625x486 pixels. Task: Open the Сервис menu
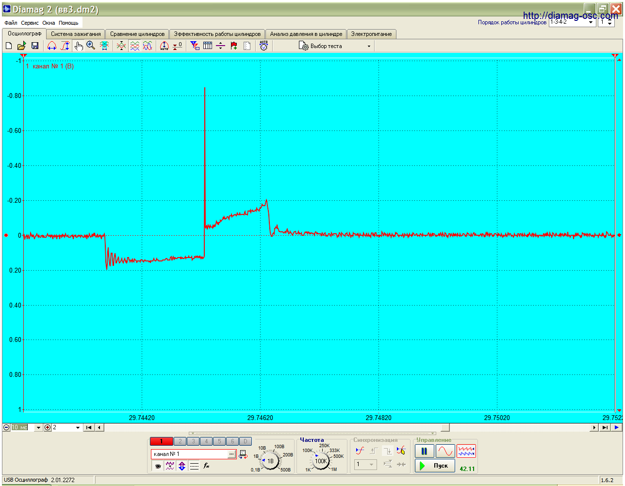click(x=30, y=23)
